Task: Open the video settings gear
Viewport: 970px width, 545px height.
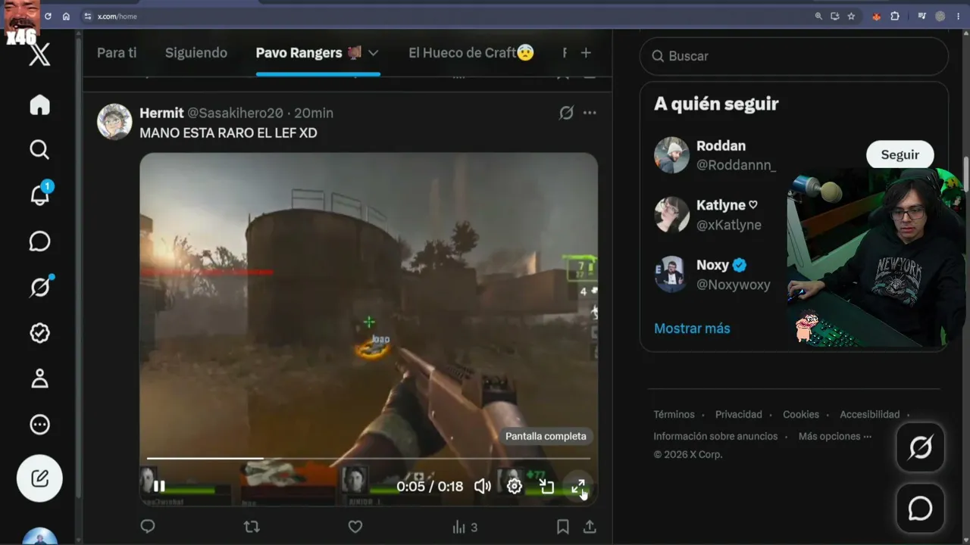Action: [x=515, y=486]
